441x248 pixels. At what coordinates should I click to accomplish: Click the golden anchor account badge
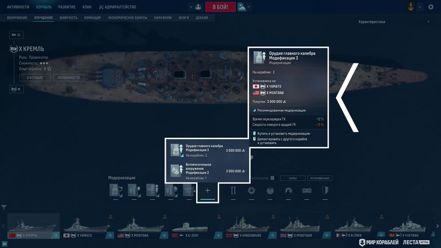(411, 7)
